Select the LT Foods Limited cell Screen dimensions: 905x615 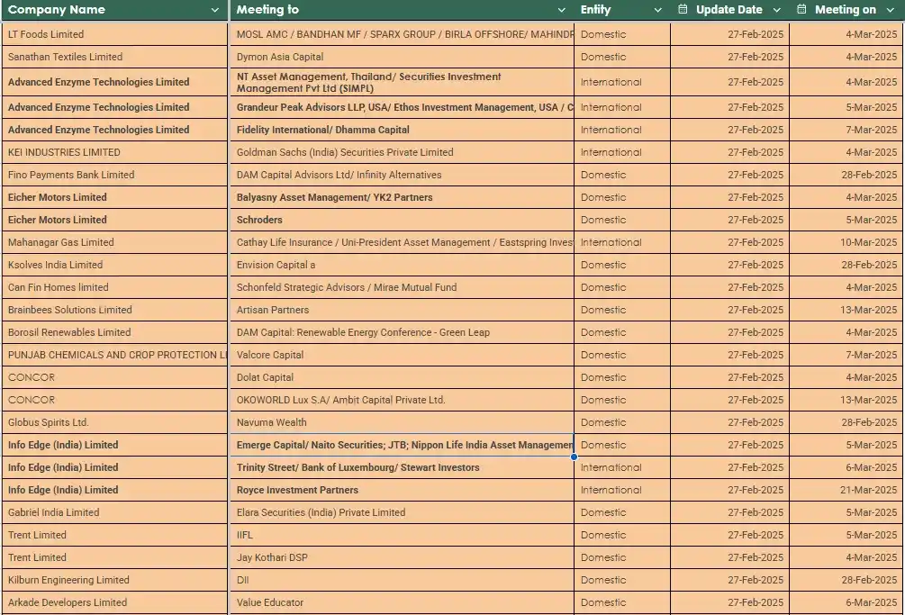[x=114, y=34]
